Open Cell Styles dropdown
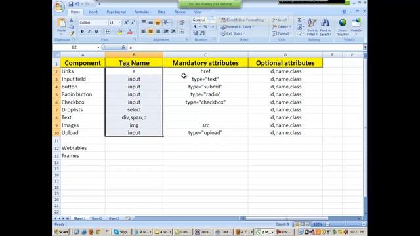The height and width of the screenshot is (236, 420). [233, 33]
